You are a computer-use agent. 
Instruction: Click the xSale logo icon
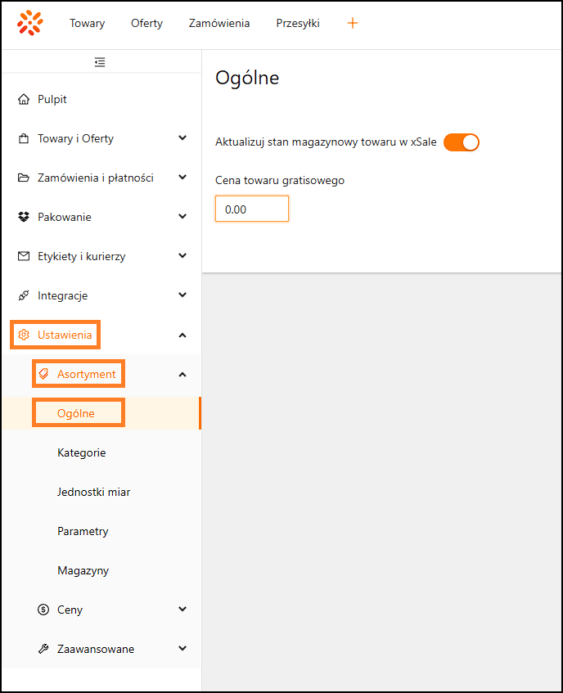click(x=30, y=23)
